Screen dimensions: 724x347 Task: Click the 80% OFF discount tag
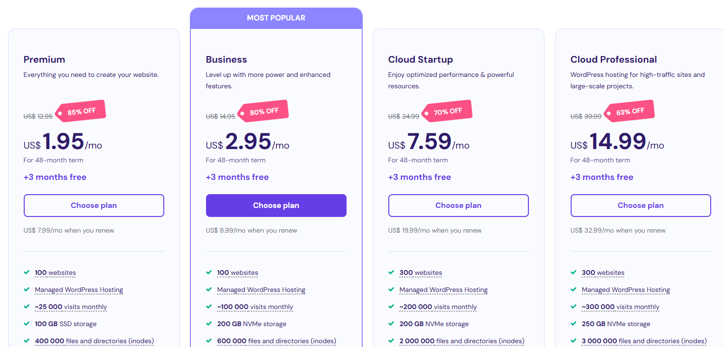coord(263,112)
